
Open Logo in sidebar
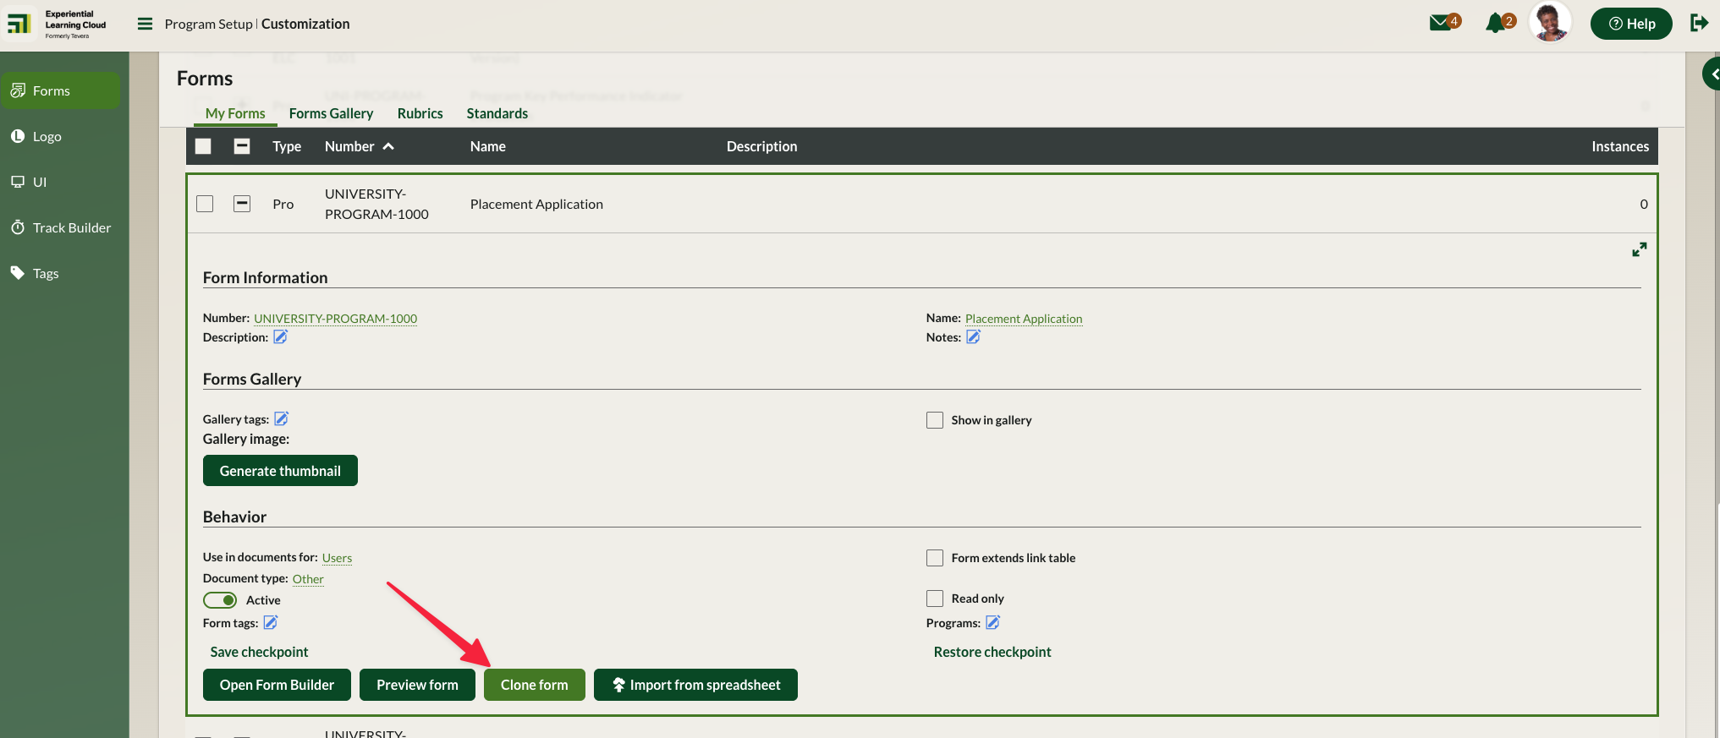pyautogui.click(x=60, y=136)
